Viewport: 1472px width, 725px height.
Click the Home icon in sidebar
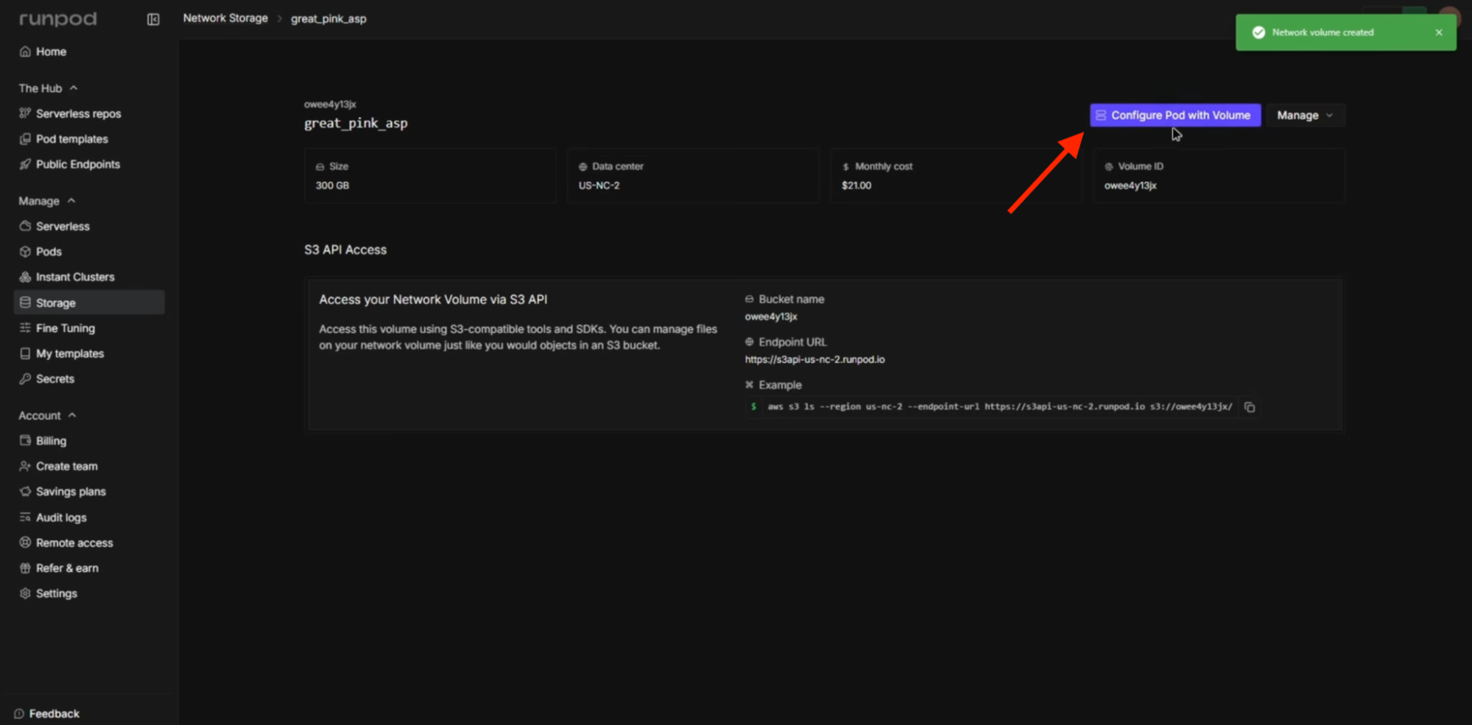25,52
